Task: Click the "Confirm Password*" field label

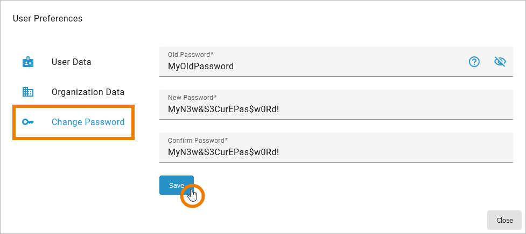Action: pos(198,140)
